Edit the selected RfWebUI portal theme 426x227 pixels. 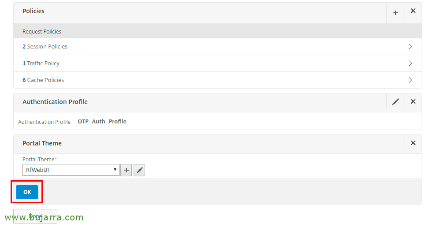tap(139, 170)
